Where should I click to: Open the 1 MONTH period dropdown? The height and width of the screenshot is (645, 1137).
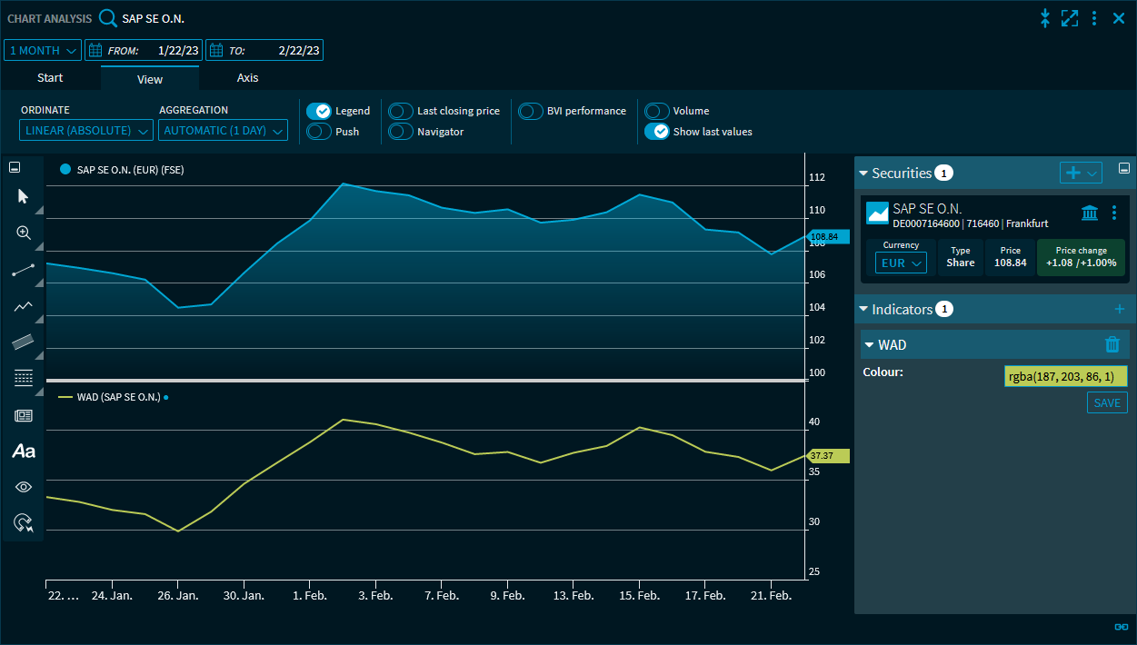[43, 50]
